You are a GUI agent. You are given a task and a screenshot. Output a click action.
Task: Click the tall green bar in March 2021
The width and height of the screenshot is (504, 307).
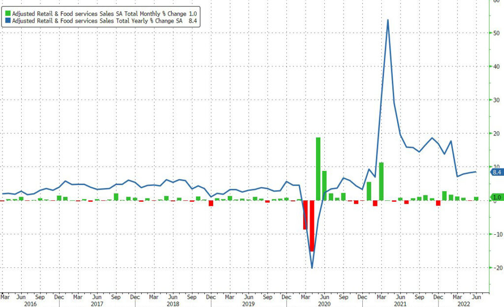381,181
